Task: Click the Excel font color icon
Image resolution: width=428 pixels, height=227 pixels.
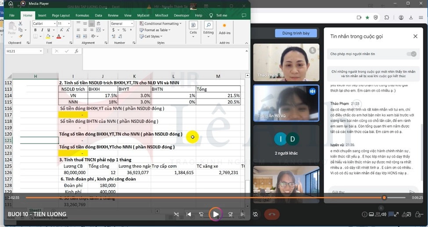Action: pyautogui.click(x=59, y=36)
